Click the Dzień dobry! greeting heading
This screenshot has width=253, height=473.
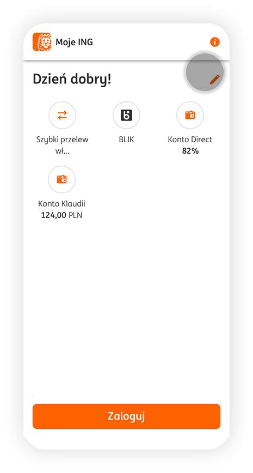click(x=72, y=80)
